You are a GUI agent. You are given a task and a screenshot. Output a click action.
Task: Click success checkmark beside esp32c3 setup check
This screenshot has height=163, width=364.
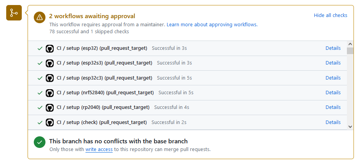pos(40,78)
